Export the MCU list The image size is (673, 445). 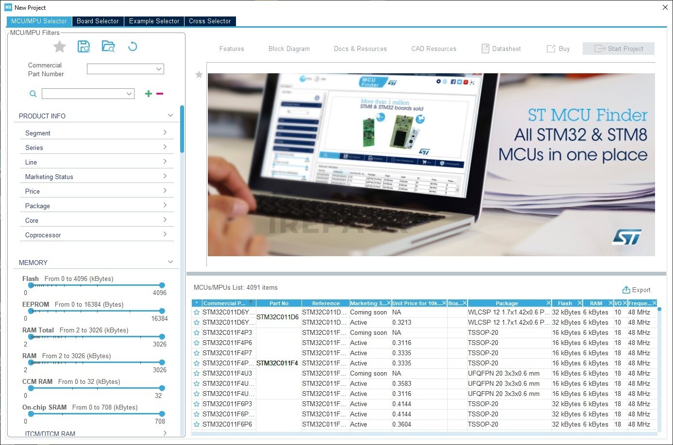(636, 290)
